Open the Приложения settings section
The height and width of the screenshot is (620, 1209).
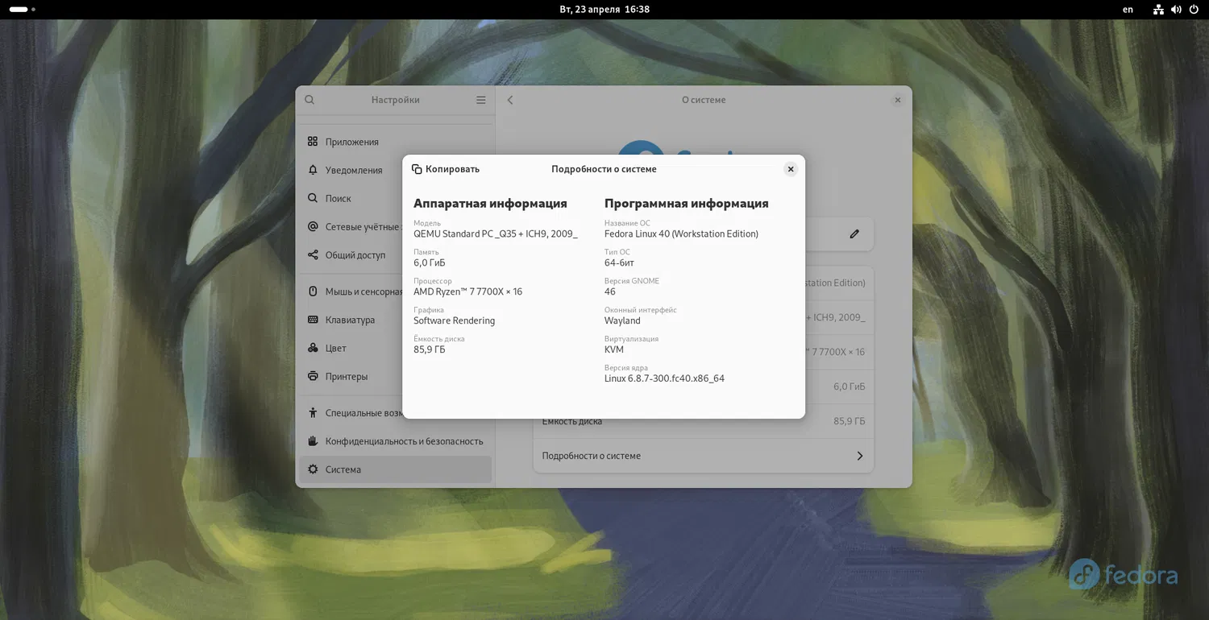(x=395, y=142)
